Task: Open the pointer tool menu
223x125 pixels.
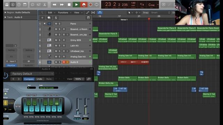Action: (x=130, y=12)
